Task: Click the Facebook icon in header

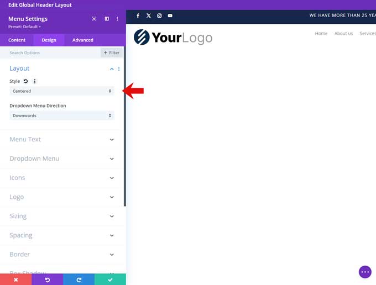Action: coord(138,16)
